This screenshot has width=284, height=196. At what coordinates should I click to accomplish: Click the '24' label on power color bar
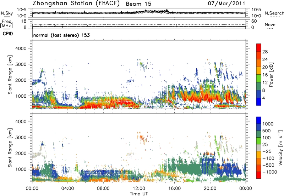[x=265, y=59]
